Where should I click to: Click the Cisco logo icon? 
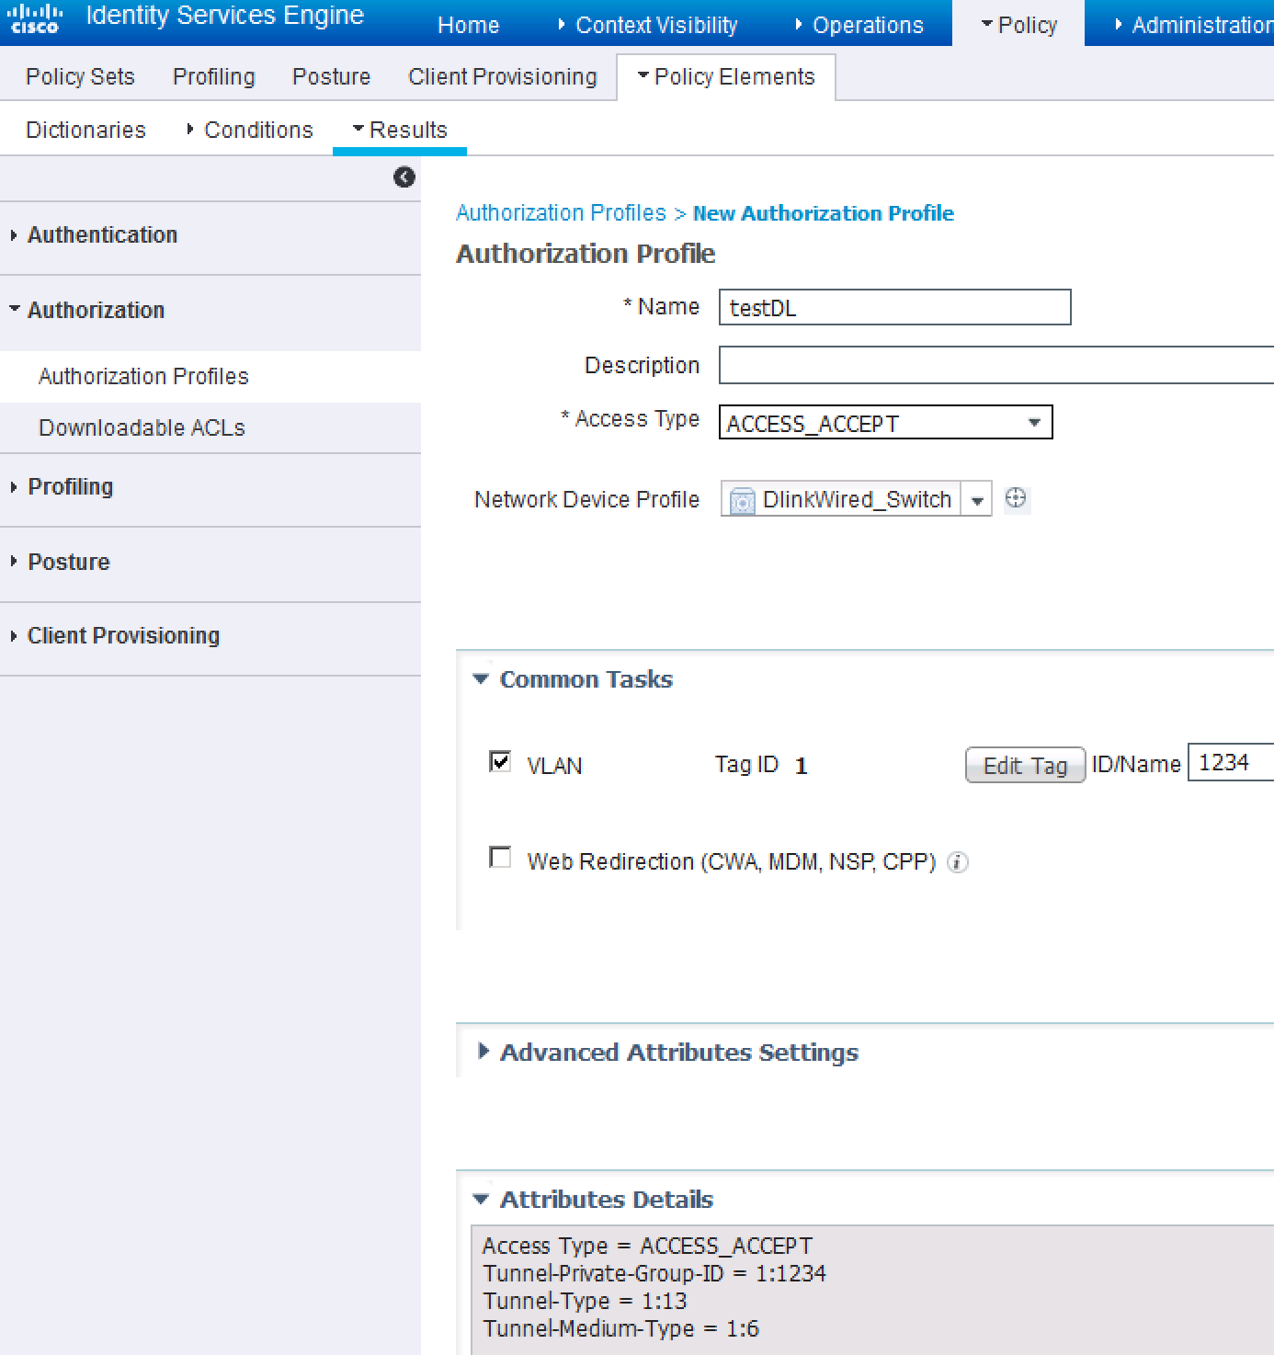pyautogui.click(x=35, y=18)
